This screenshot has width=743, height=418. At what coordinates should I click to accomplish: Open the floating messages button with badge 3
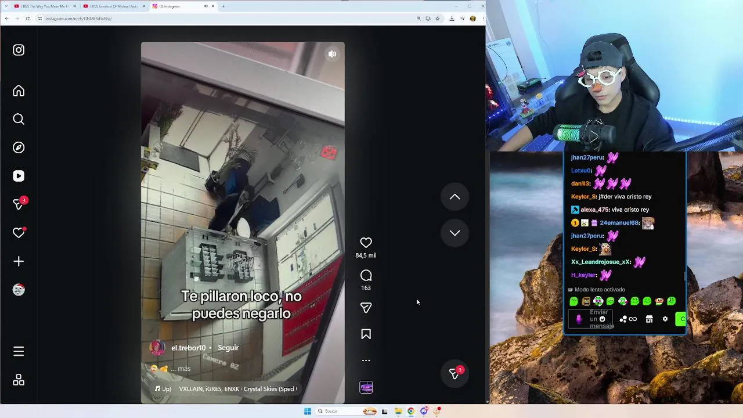455,374
